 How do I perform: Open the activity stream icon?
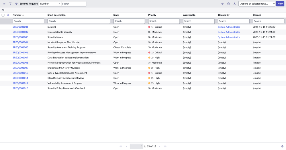[x=16, y=4]
